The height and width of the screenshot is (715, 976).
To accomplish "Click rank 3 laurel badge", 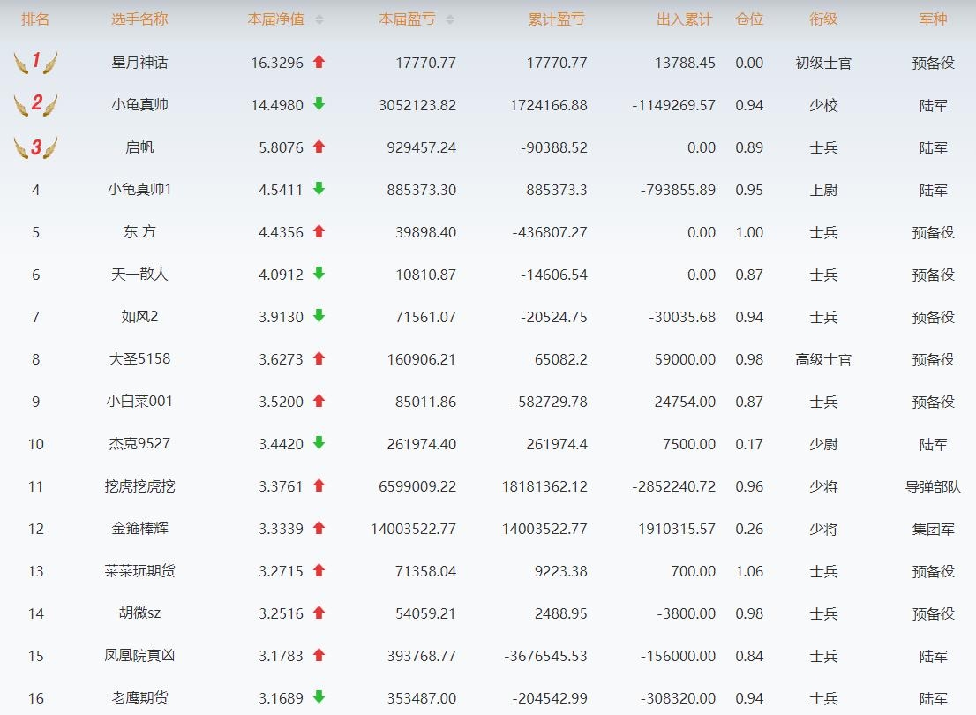I will tap(35, 147).
